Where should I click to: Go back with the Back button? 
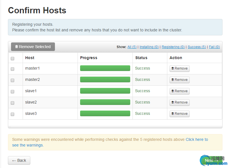tap(19, 160)
